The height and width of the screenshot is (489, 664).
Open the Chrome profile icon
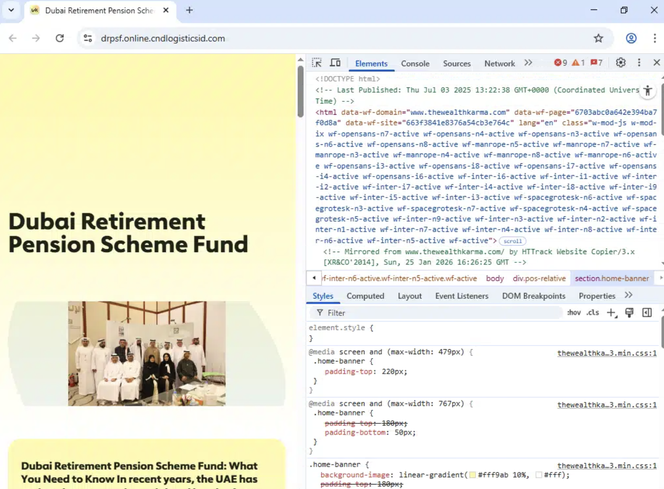631,38
